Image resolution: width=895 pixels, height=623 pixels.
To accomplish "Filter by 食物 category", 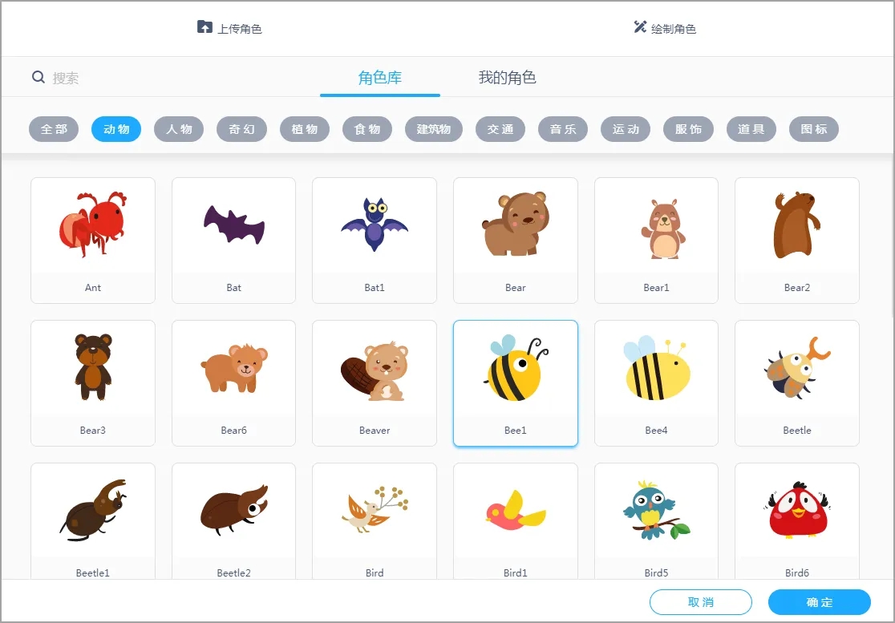I will click(367, 129).
